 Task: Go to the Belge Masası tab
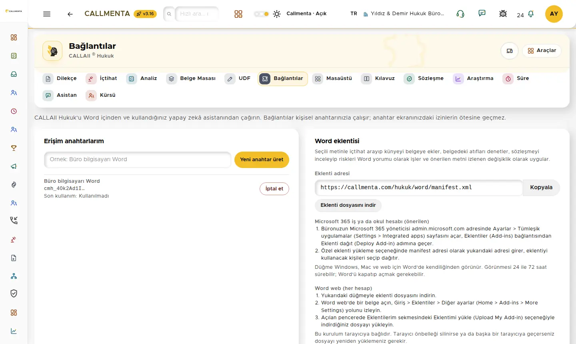(x=191, y=78)
